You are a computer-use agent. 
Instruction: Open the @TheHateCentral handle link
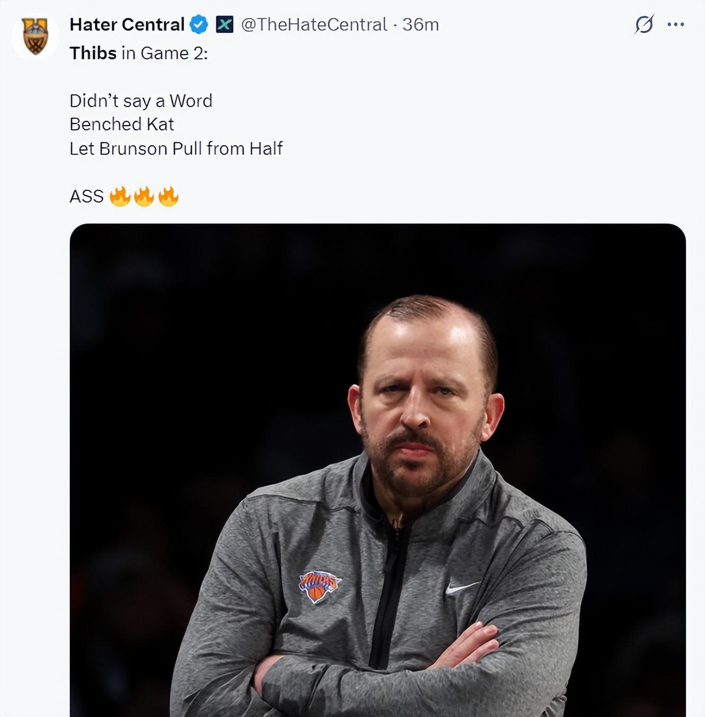pos(314,24)
